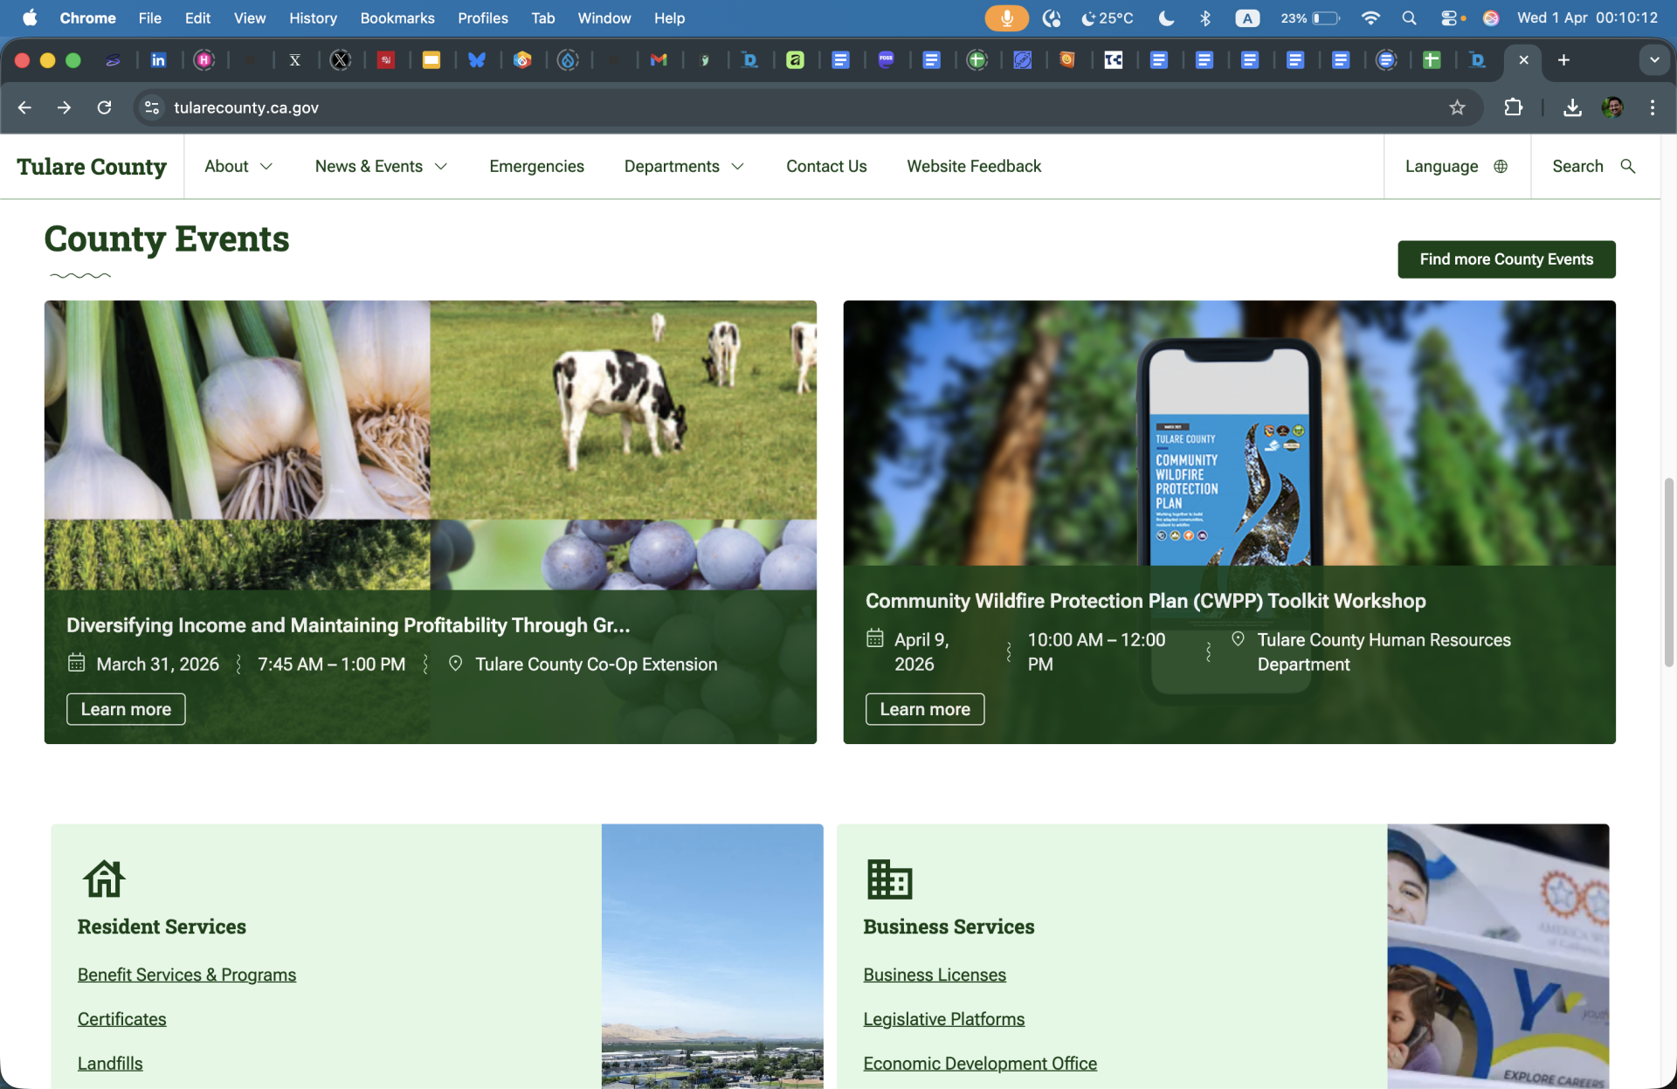Close the active Tulare County tab

[1523, 60]
